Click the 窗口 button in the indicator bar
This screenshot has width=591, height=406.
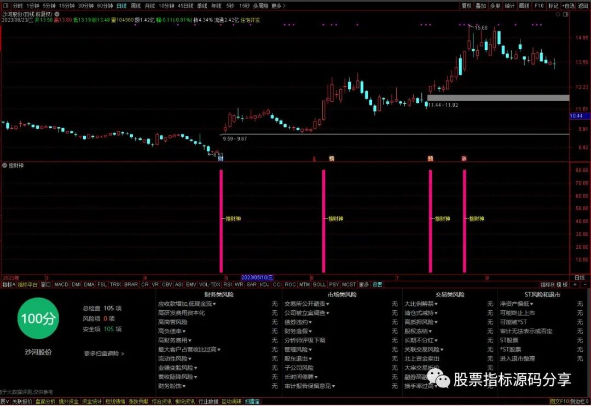pyautogui.click(x=46, y=285)
